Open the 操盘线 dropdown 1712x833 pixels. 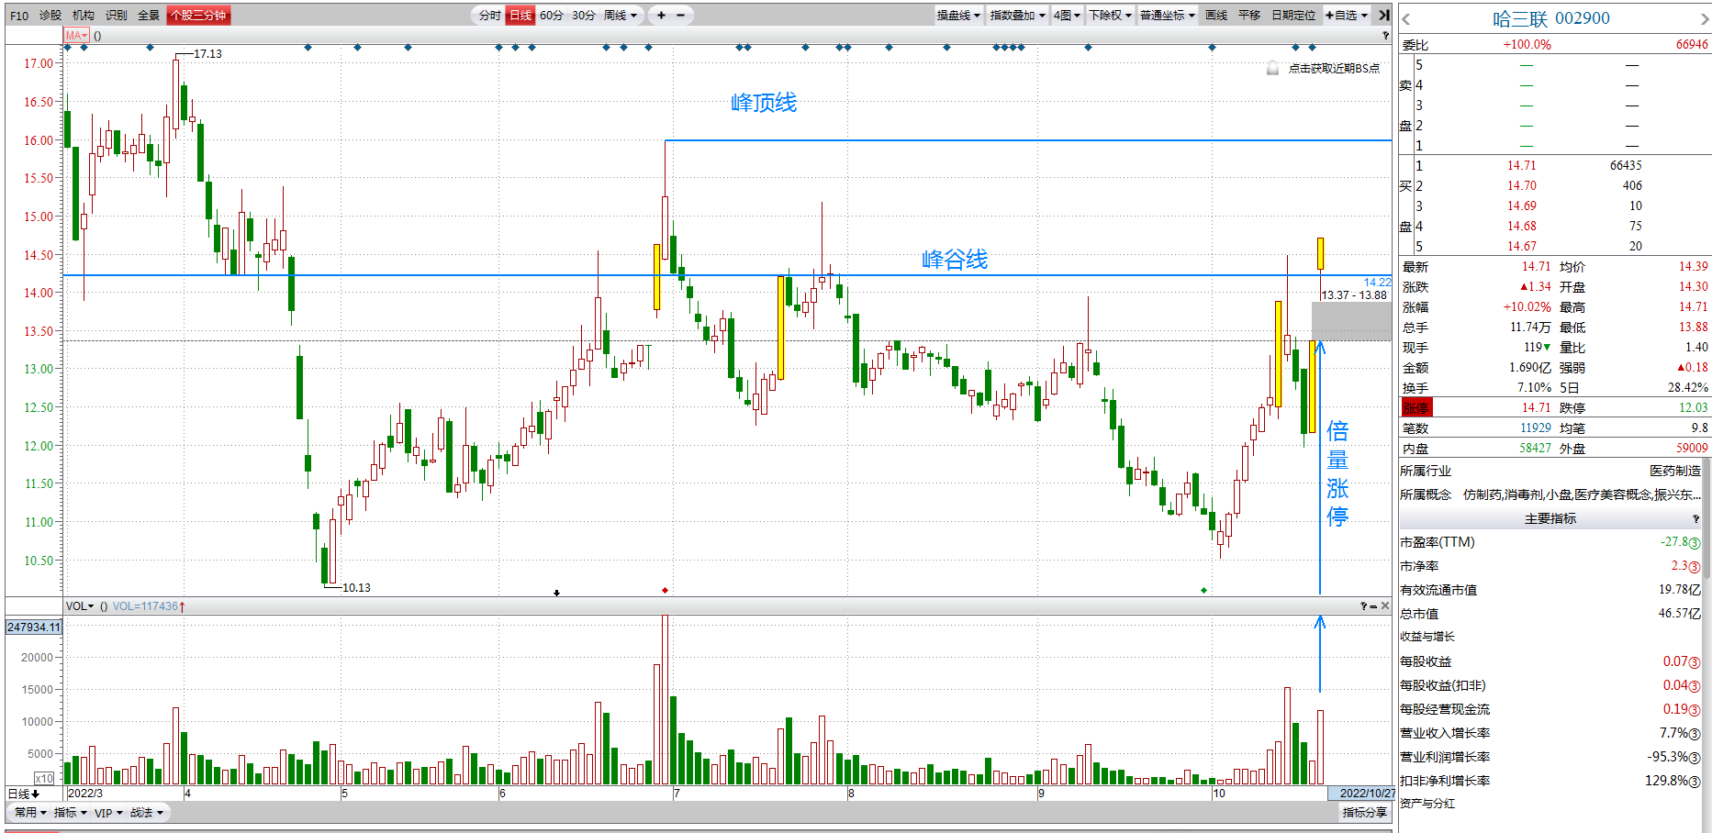click(958, 16)
